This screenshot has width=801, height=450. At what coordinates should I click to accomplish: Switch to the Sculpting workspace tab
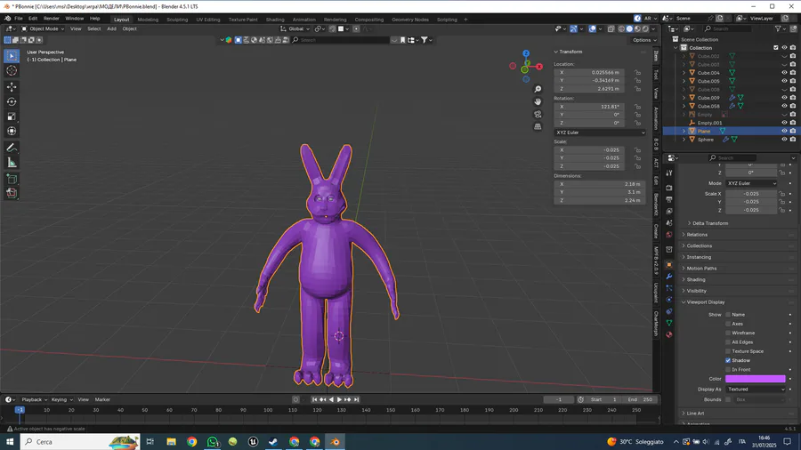177,20
